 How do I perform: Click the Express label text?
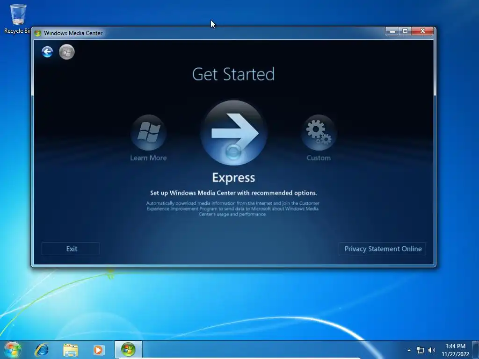234,178
